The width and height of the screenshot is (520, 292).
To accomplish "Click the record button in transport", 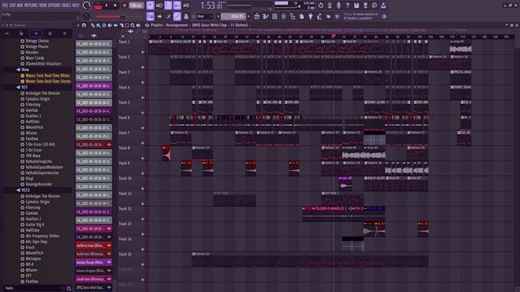I will 125,5.
